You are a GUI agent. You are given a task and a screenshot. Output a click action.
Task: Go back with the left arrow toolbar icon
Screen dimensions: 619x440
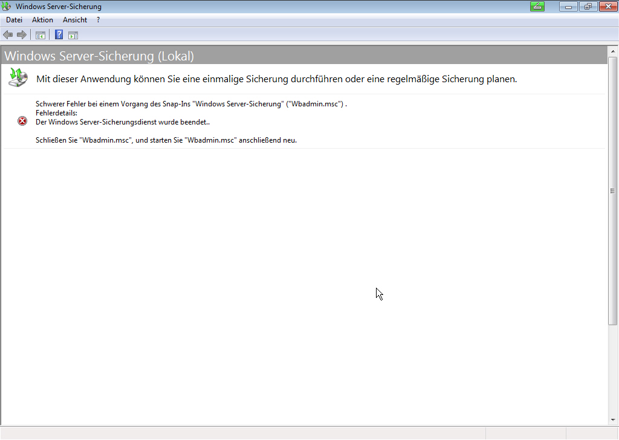8,34
